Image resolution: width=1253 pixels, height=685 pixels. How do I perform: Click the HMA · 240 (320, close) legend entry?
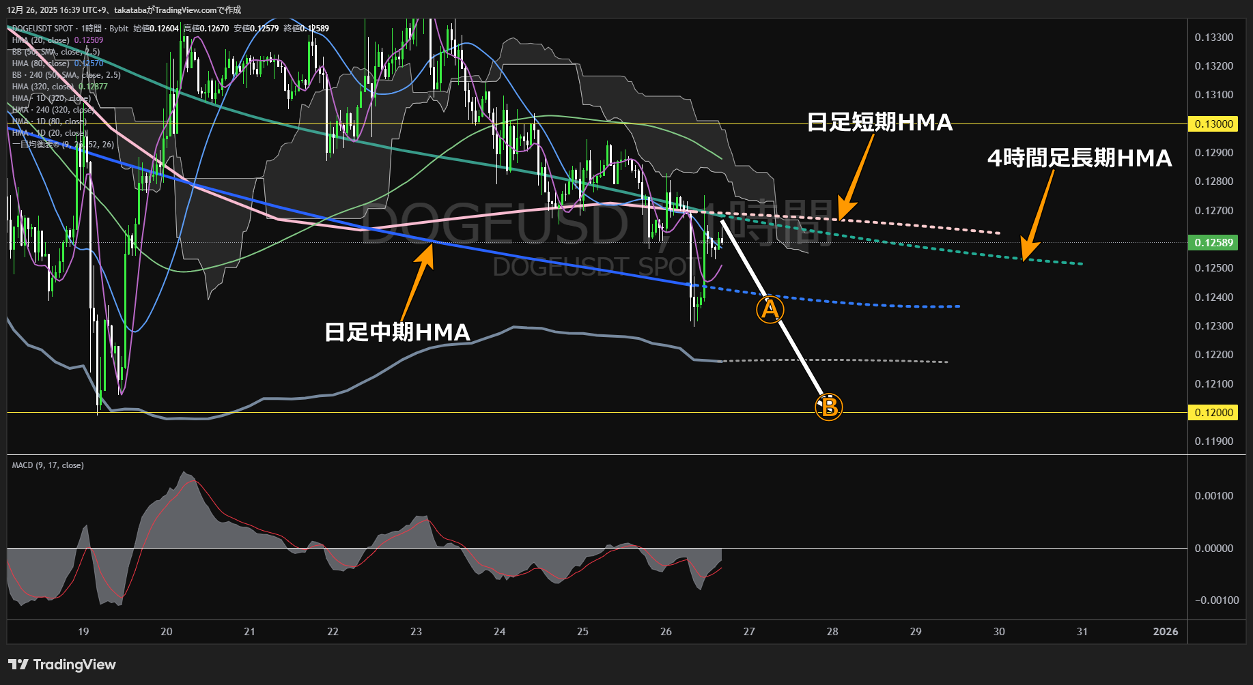[x=53, y=110]
